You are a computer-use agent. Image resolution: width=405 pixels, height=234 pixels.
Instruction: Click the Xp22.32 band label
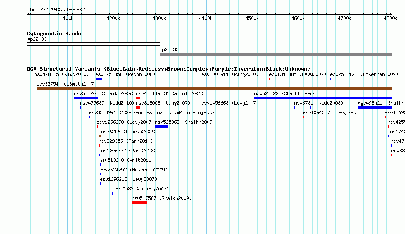(x=169, y=49)
